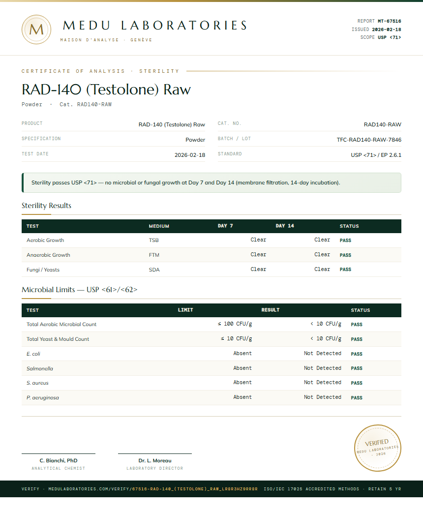Click the signatory name 'C. Bianchi, PhD'
Viewport: 423px width, 512px height.
click(59, 460)
